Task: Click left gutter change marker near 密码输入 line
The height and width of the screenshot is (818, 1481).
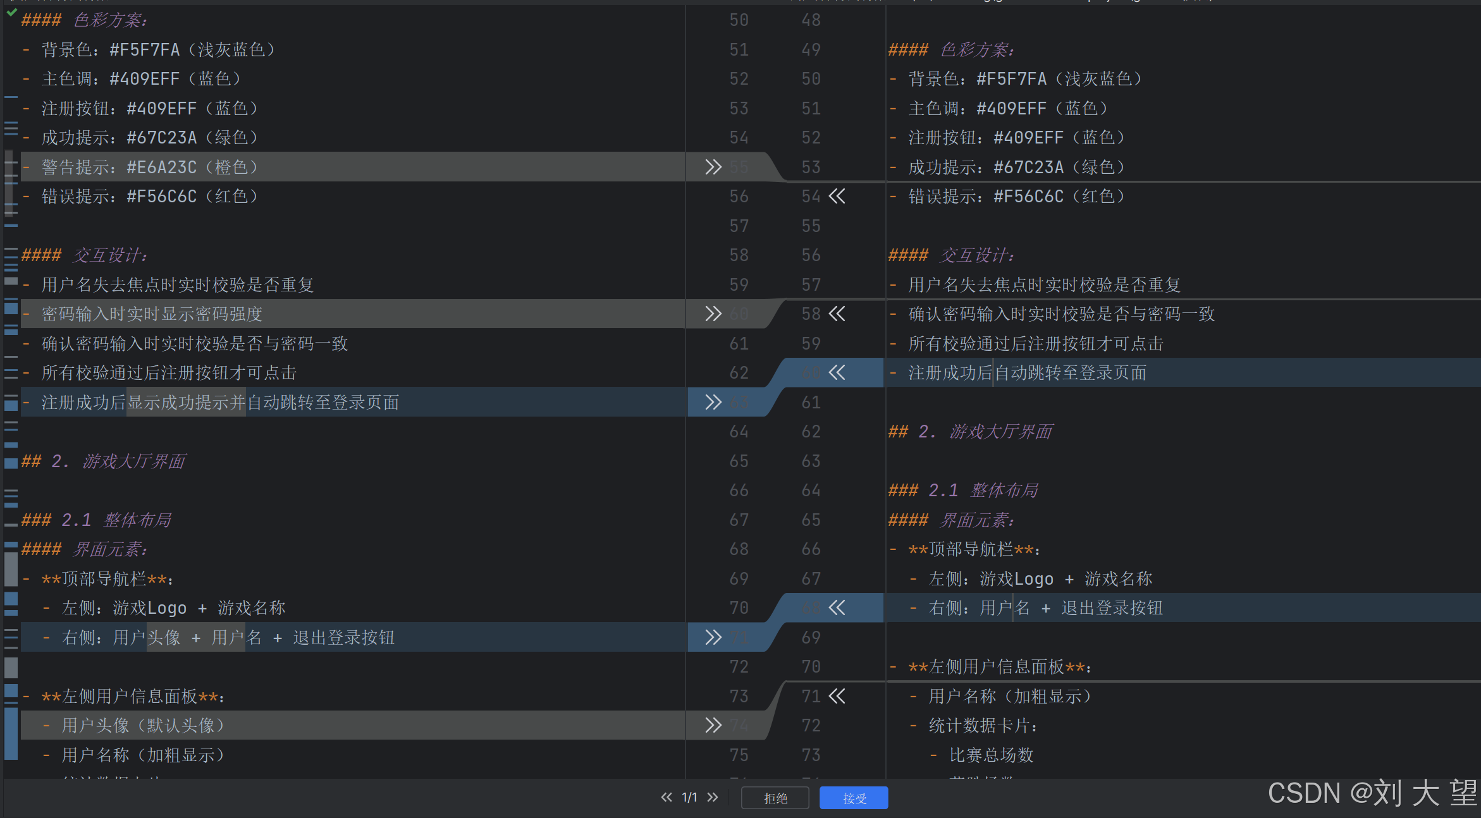Action: click(11, 308)
